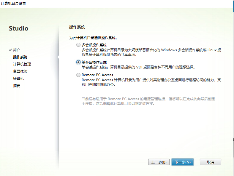Click the bold 操作系统 page heading

[x=77, y=27]
